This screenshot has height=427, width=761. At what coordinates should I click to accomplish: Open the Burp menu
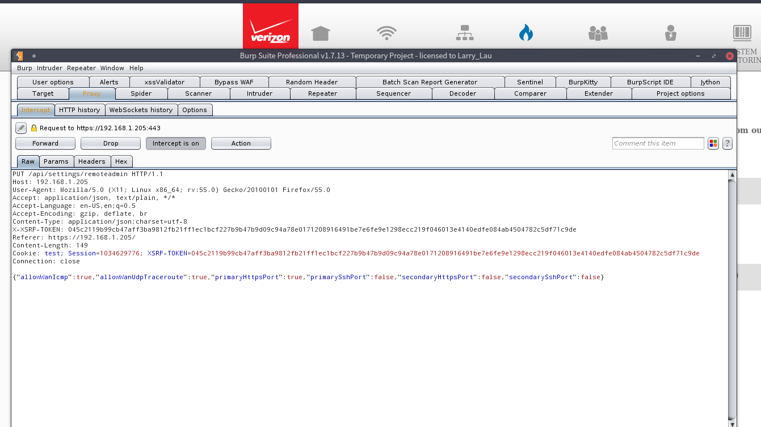pos(24,68)
